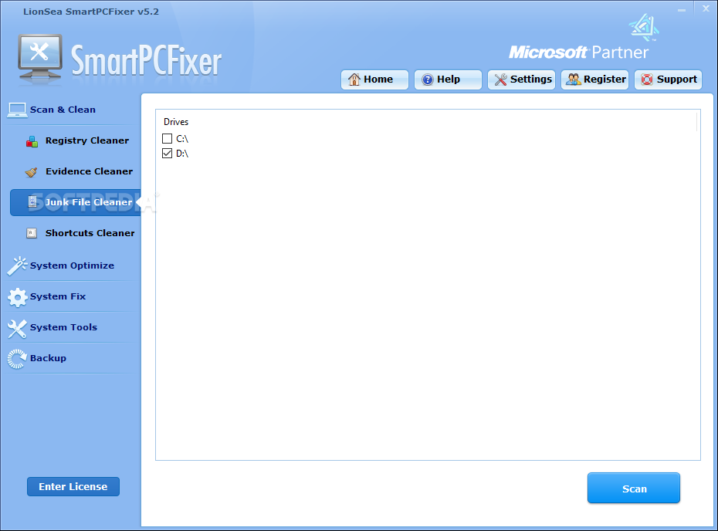Viewport: 718px width, 531px height.
Task: Close the SmartPCFixer window
Action: (706, 8)
